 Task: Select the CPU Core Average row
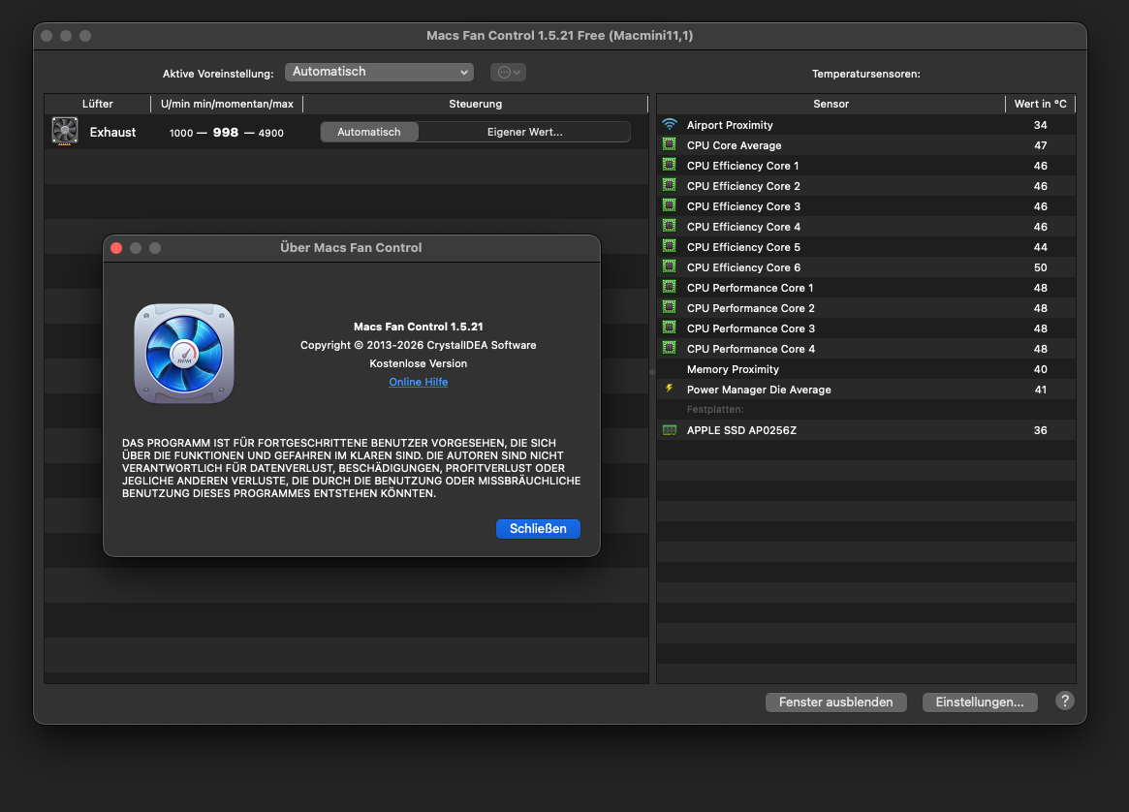pyautogui.click(x=866, y=144)
